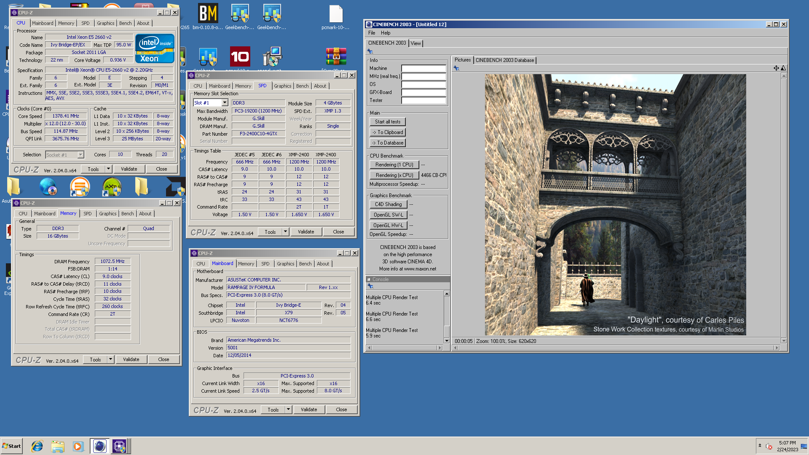
Task: Show hidden tray icons arrow
Action: pos(760,446)
